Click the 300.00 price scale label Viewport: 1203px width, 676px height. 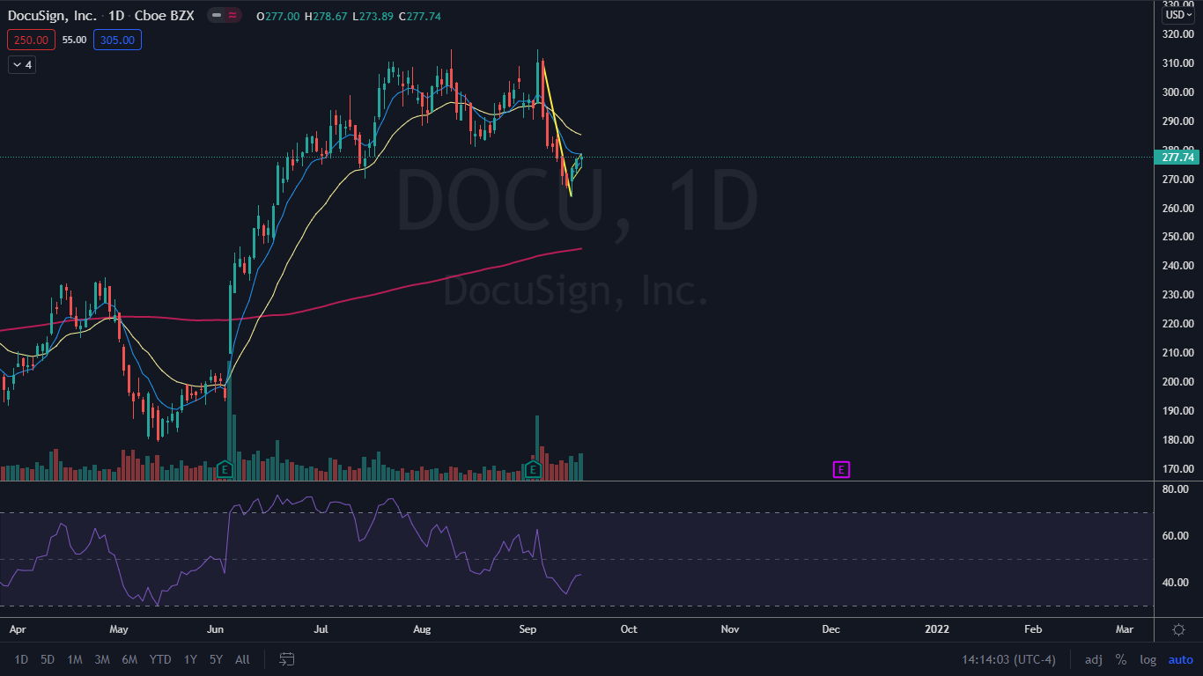coord(1177,92)
